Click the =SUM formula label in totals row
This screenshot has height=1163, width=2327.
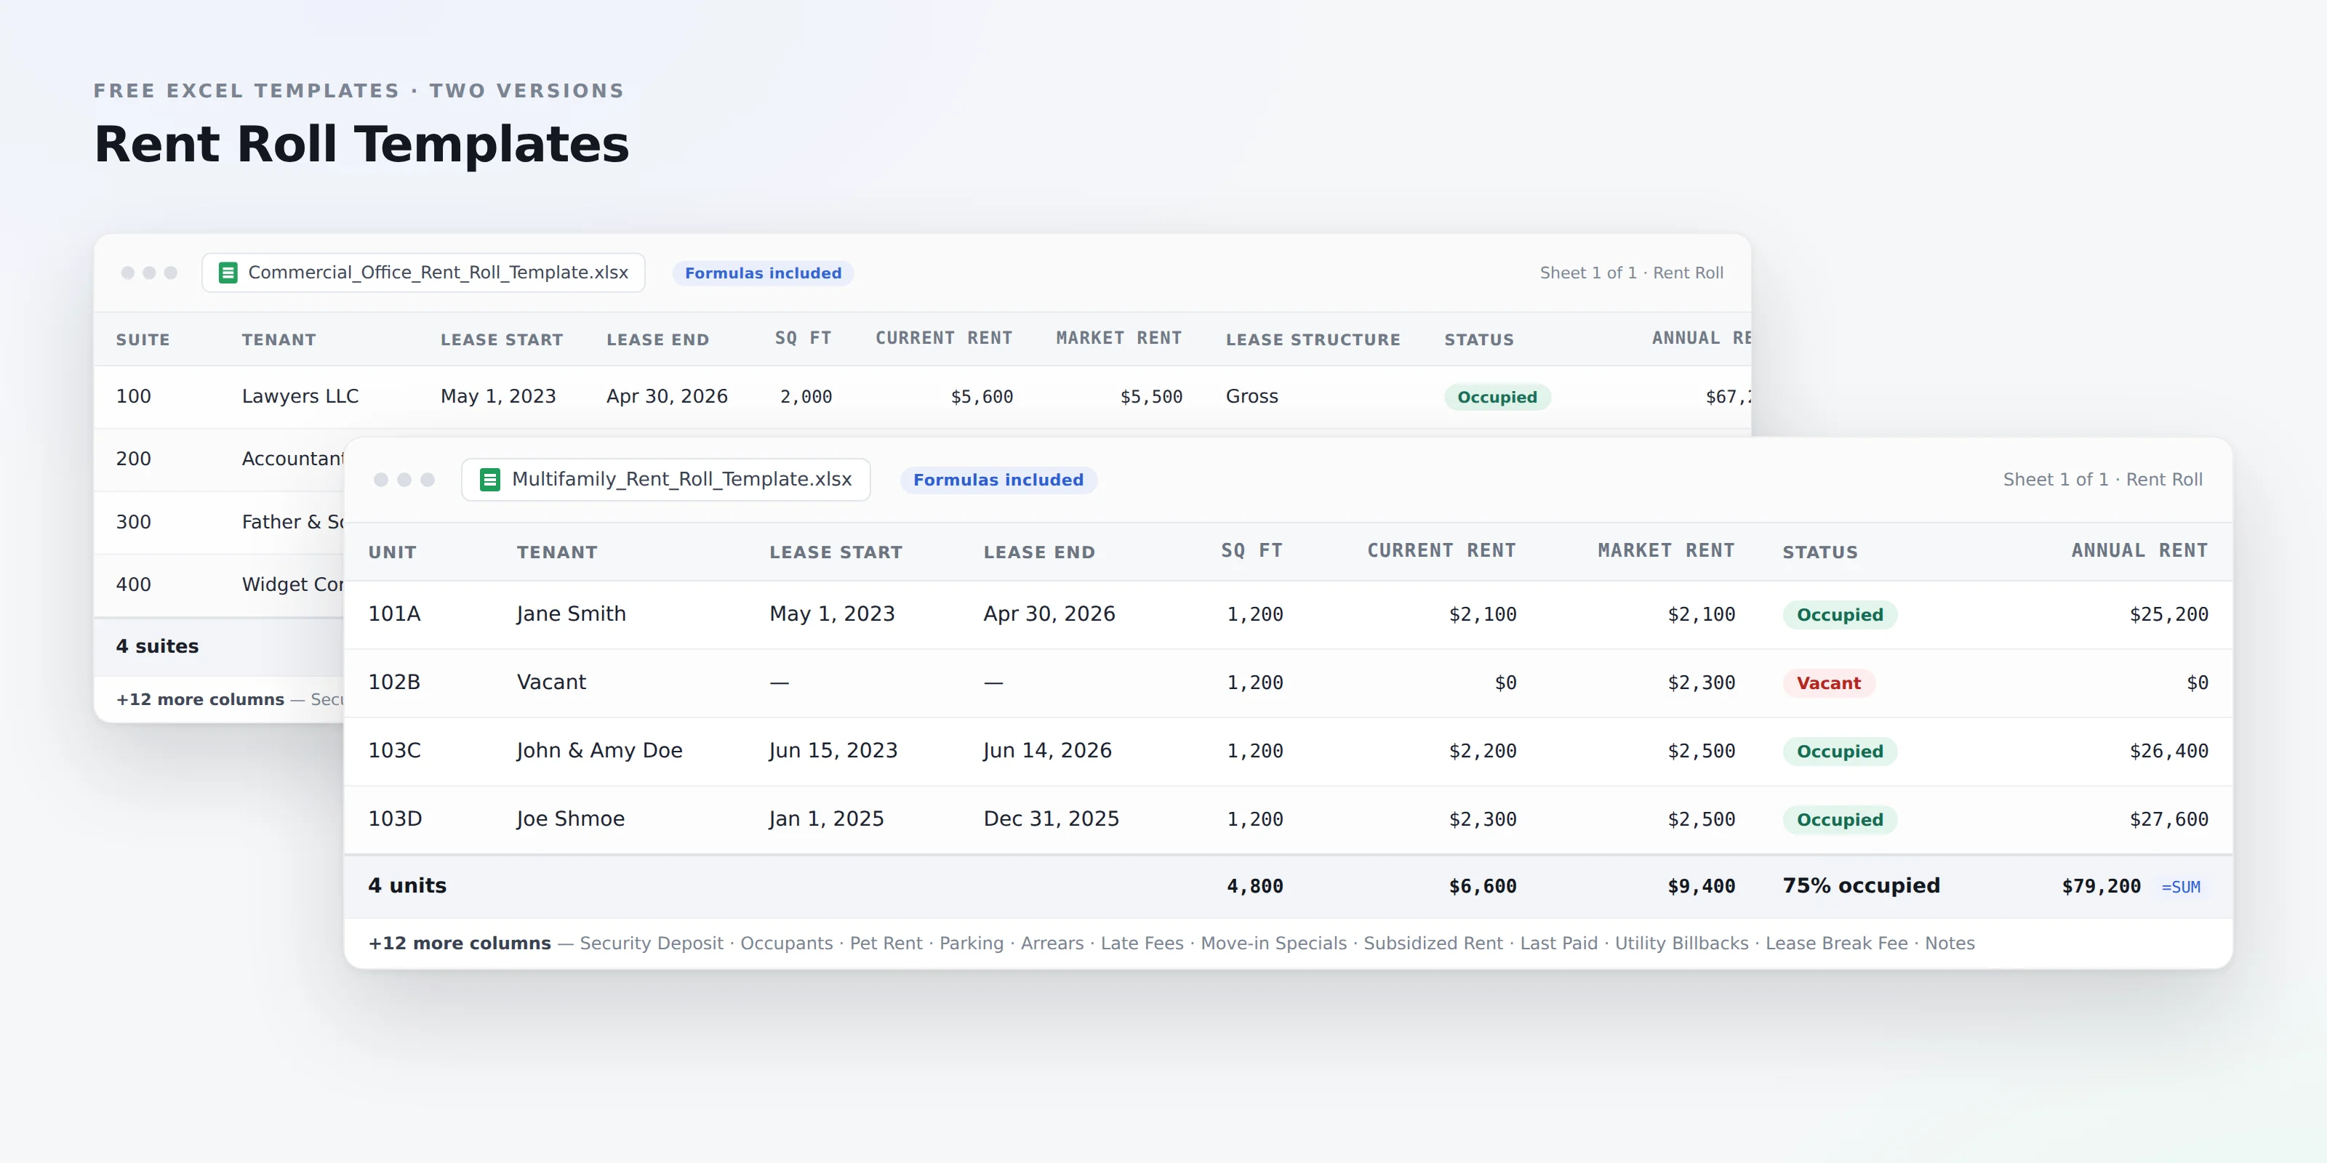click(2181, 887)
